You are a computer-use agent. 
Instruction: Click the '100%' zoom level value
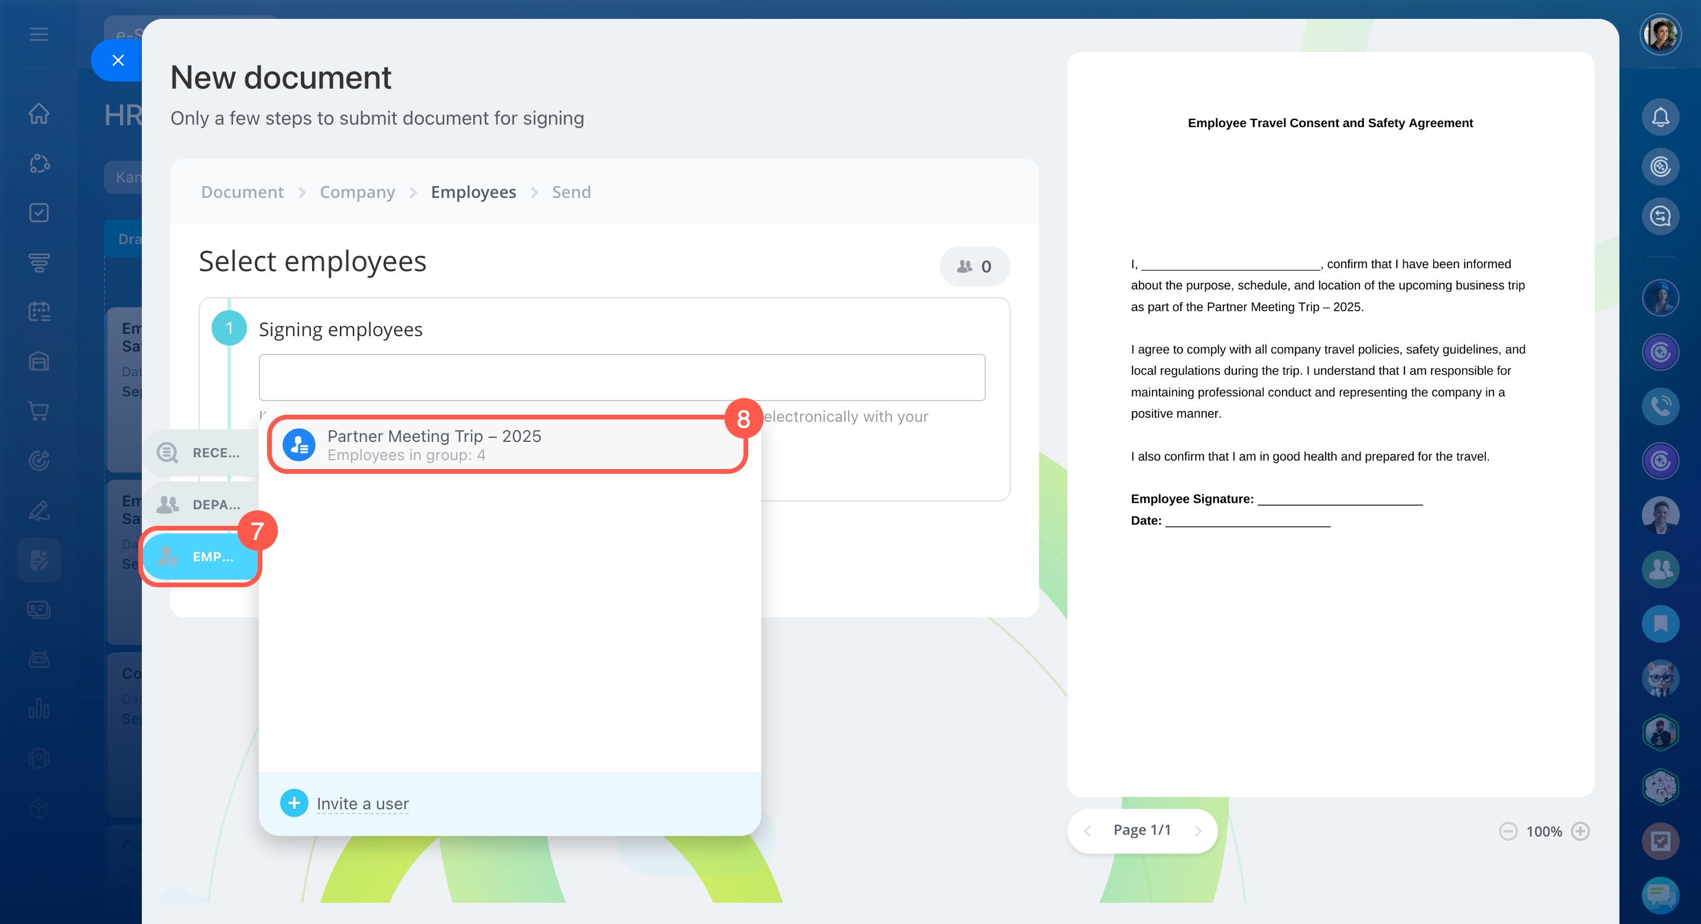click(1544, 832)
